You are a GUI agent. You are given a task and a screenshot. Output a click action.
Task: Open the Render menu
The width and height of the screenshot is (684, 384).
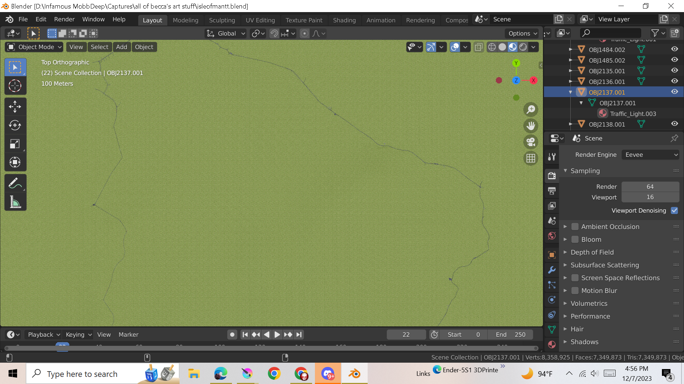click(64, 19)
